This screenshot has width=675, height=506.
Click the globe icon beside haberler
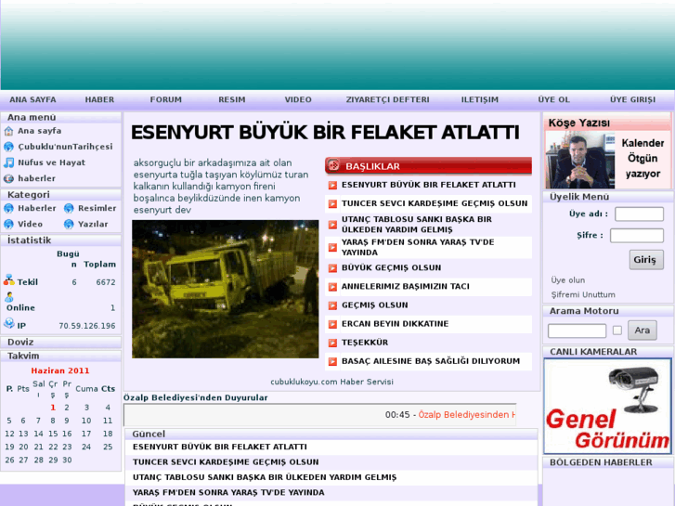click(8, 178)
